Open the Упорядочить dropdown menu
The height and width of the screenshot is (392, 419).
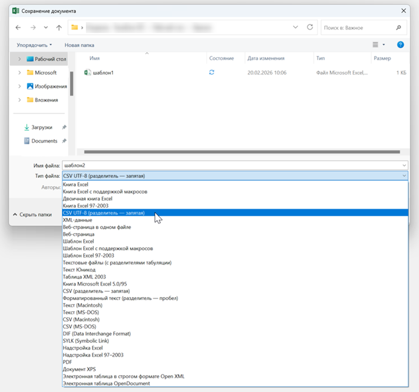34,45
